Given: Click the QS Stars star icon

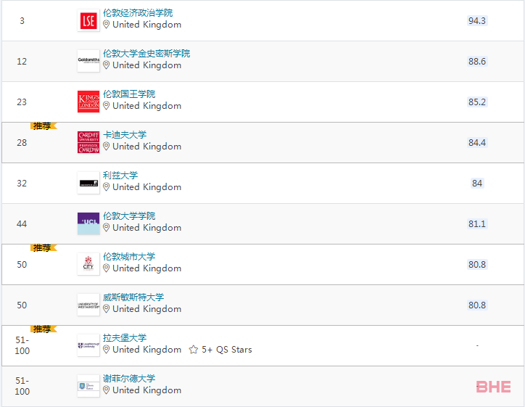Looking at the screenshot, I should 193,350.
